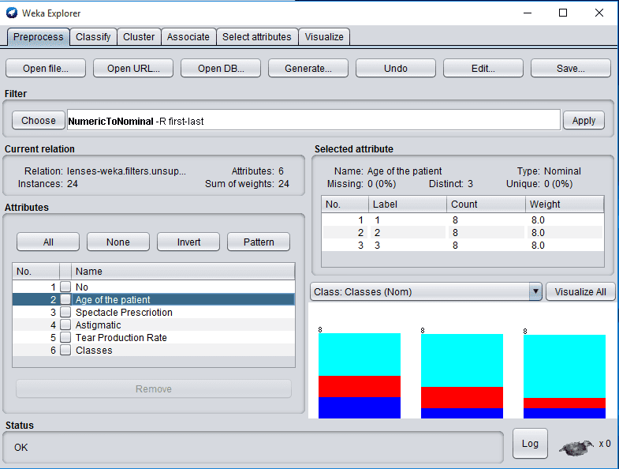619x469 pixels.
Task: Tick the Spectacle Prescriotion checkbox
Action: point(65,312)
